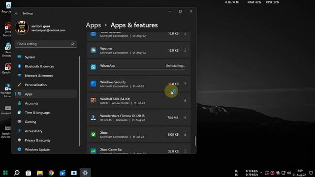Select the Apps category in the sidebar
This screenshot has height=177, width=315.
(x=46, y=94)
